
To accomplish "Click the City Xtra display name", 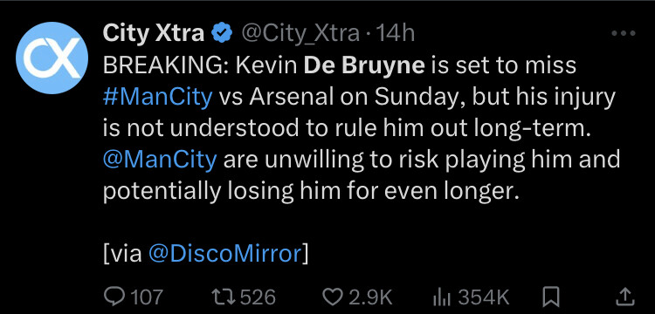I will [x=154, y=33].
